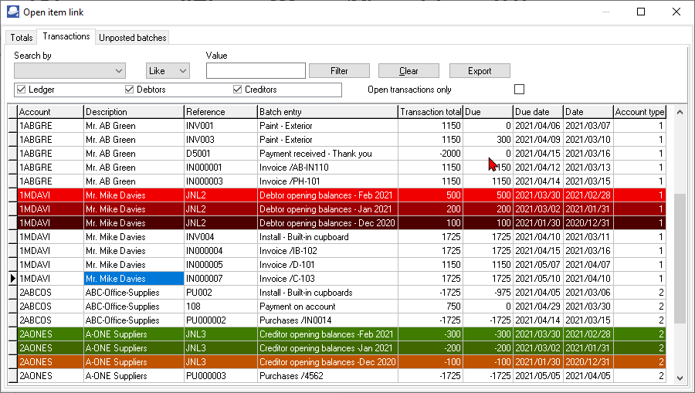Select the PU002 reference cell
Viewport: 695px width, 393px height.
(220, 293)
